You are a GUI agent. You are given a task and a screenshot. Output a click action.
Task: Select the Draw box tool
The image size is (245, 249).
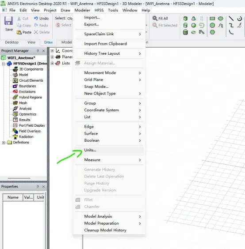pos(185,19)
